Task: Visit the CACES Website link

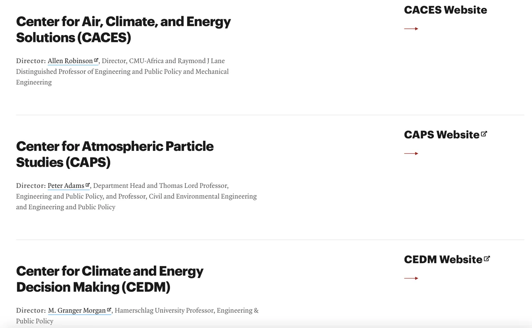Action: pyautogui.click(x=445, y=10)
